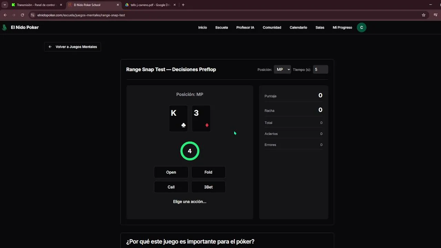Click the King of clubs card
The height and width of the screenshot is (248, 441).
(178, 118)
